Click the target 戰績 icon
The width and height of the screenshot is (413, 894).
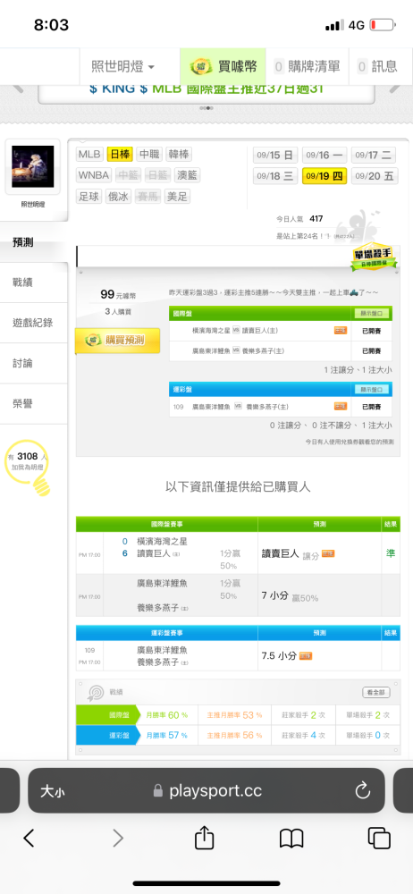pos(95,692)
